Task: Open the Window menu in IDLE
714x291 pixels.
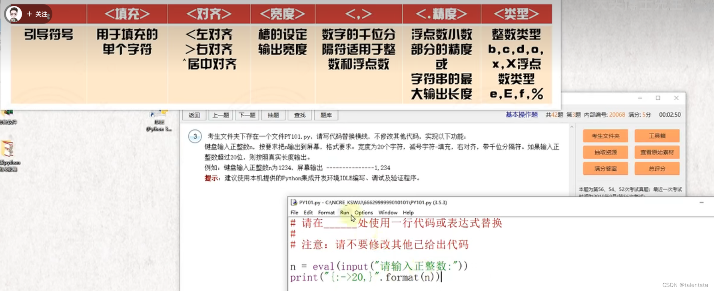Action: click(x=388, y=213)
